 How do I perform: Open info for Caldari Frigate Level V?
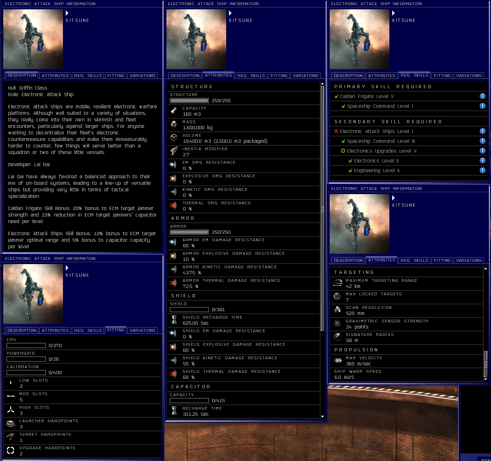(482, 96)
